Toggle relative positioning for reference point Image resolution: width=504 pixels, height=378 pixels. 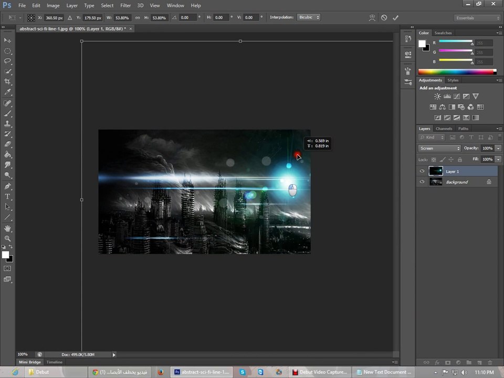[70, 18]
